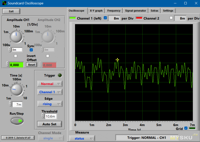This screenshot has height=142, width=200.
Task: Click the green Channel 1 color swatch
Action: [x=72, y=18]
